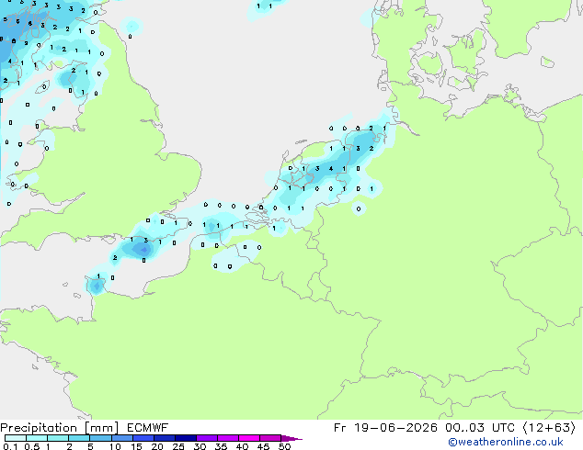Click the legend label '0.5'
This screenshot has height=450, width=583.
tap(32, 446)
